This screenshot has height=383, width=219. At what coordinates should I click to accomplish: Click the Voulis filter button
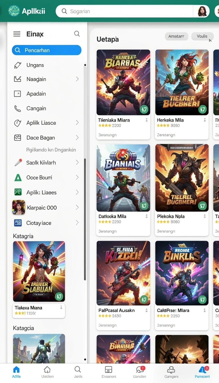202,36
